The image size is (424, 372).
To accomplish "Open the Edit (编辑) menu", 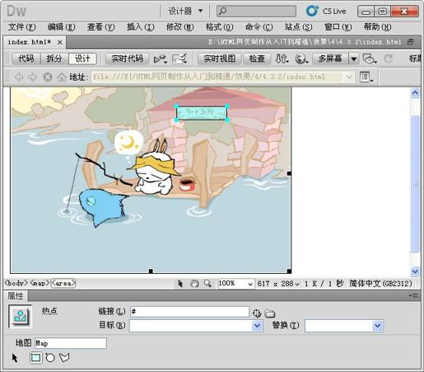I will tap(62, 27).
